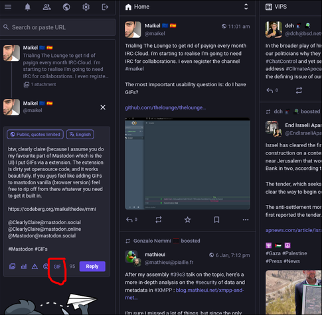Open more options ellipsis on Maikel's post

[x=246, y=220]
